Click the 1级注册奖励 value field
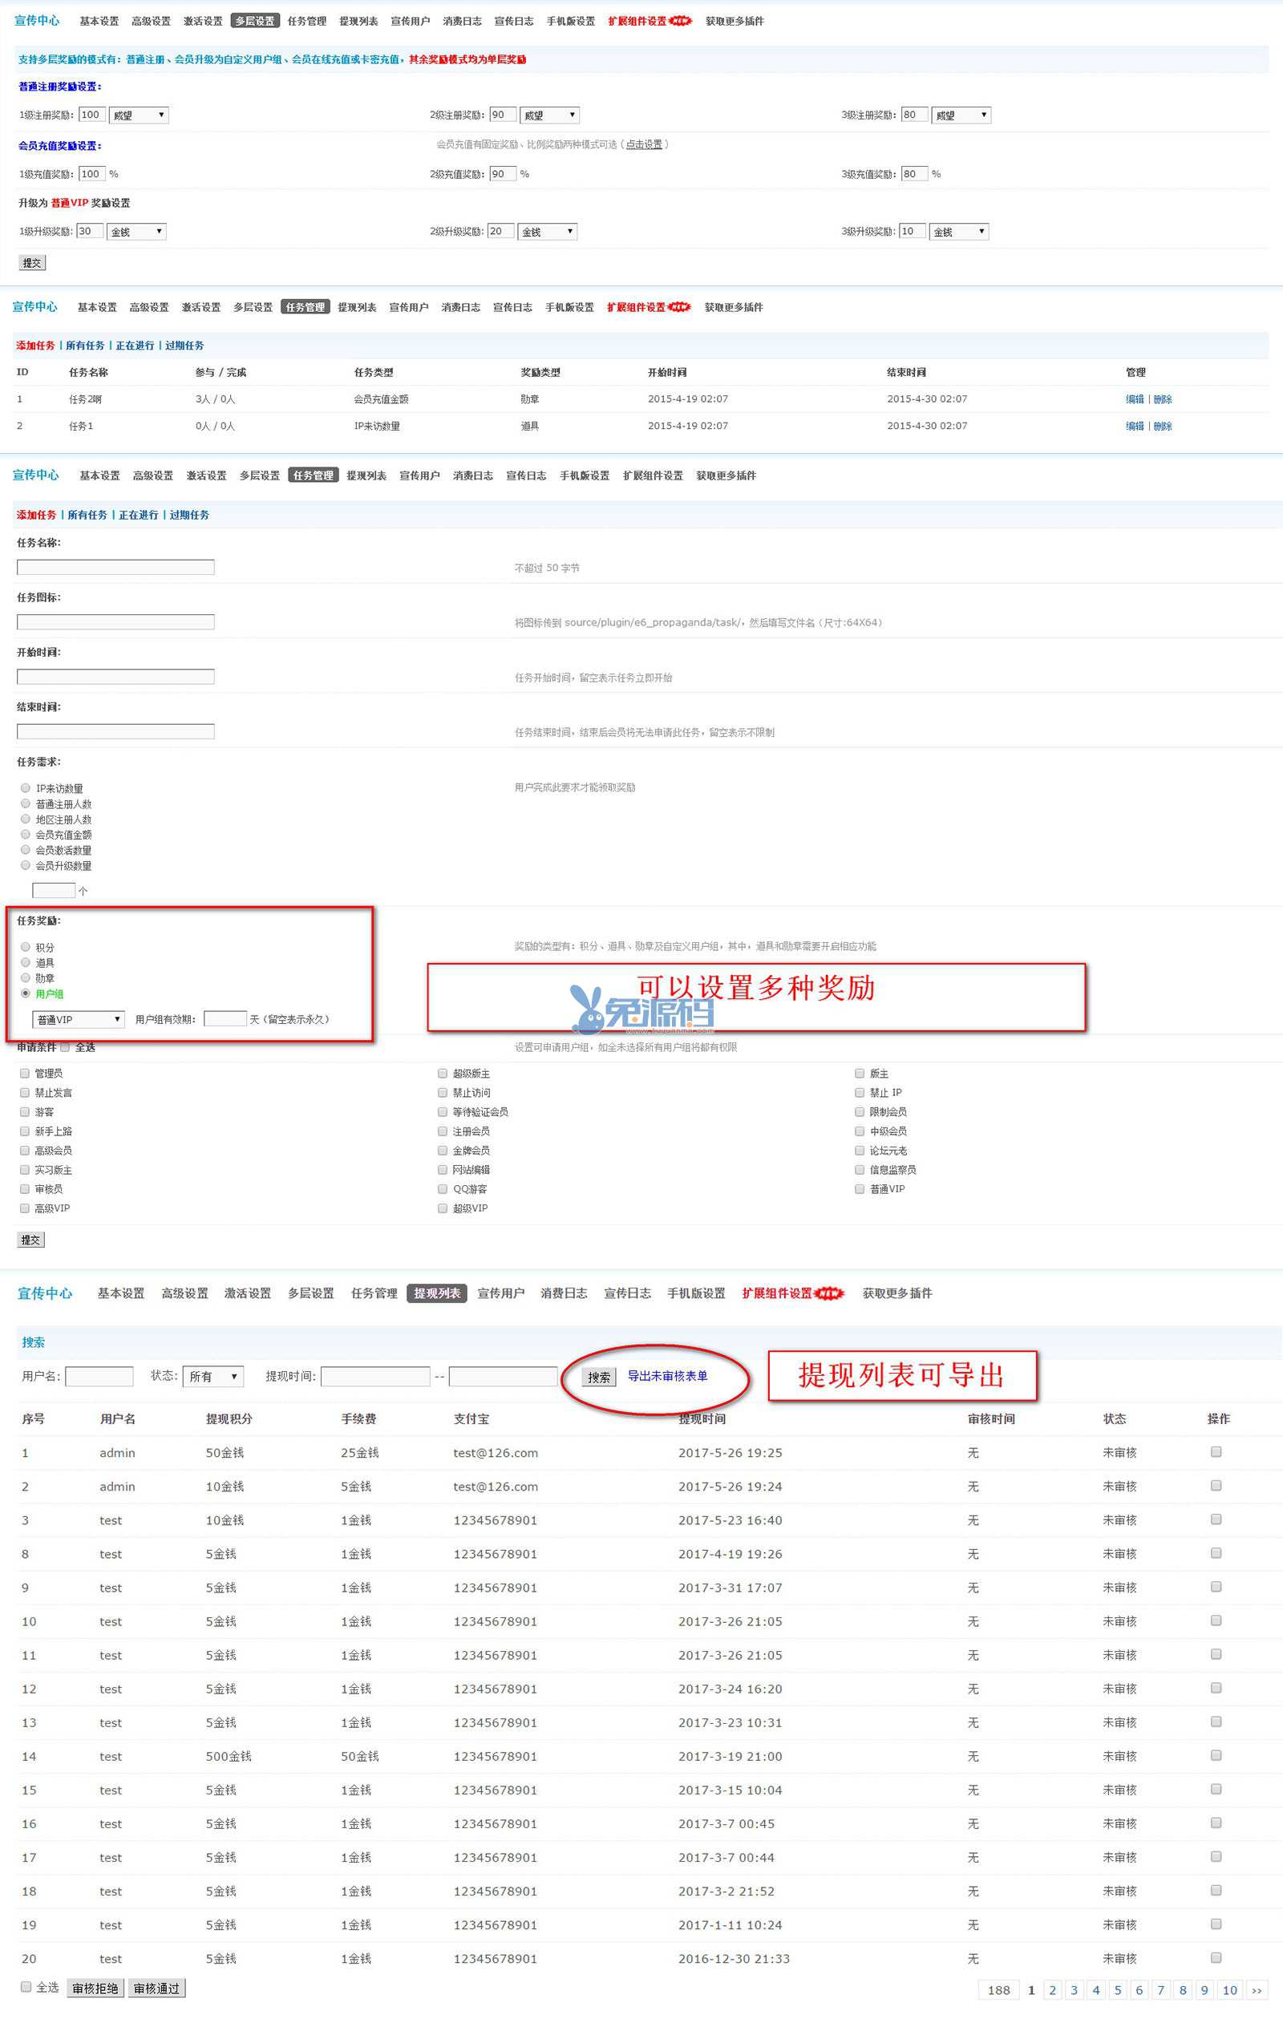The image size is (1283, 2019). 91,115
